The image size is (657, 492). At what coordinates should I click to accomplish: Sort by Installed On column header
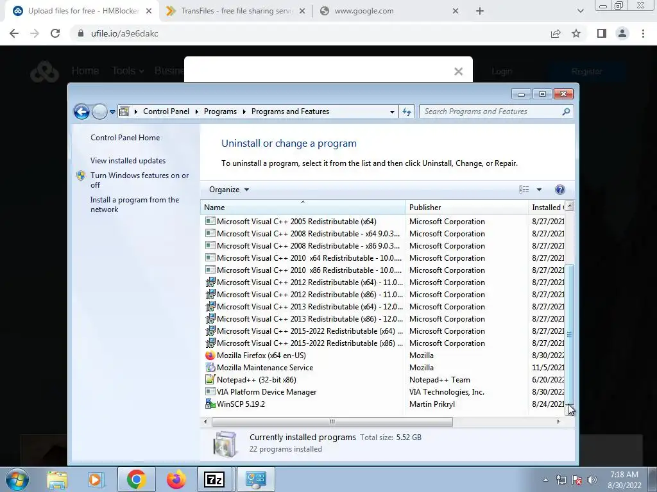[x=547, y=208]
